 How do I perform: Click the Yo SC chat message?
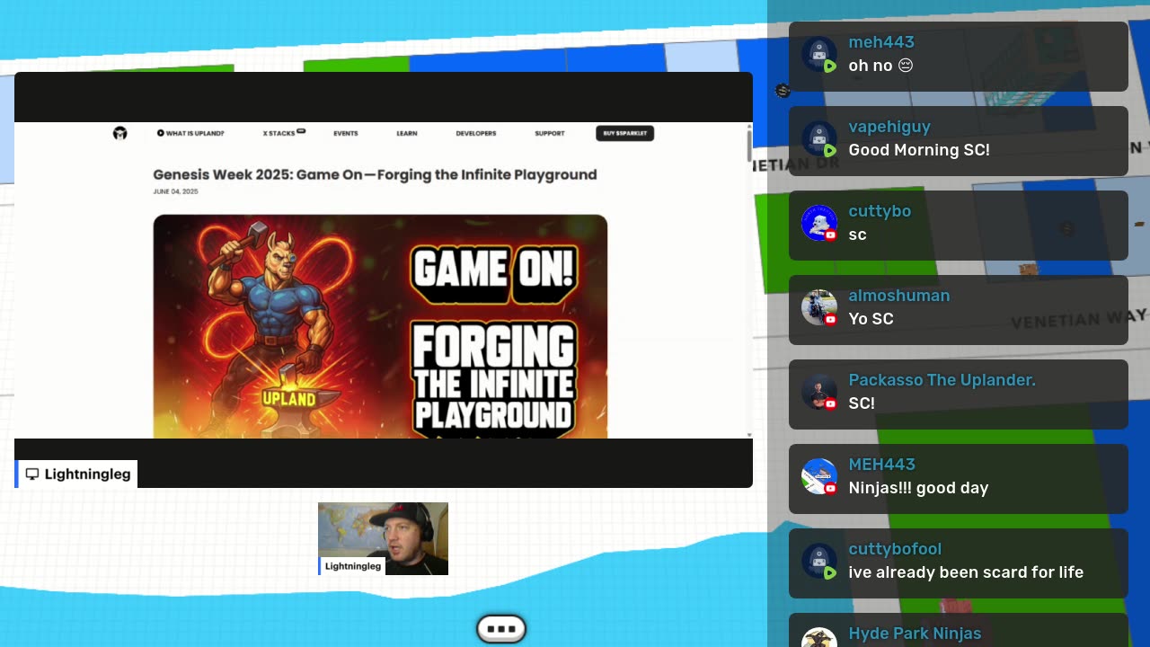click(871, 319)
